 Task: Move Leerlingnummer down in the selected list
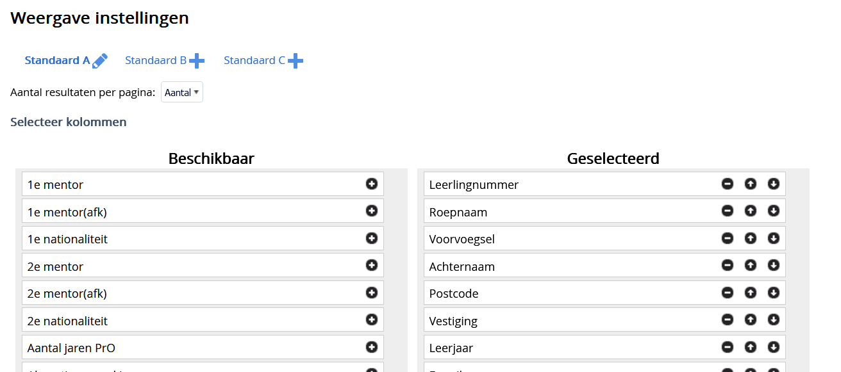click(x=774, y=184)
